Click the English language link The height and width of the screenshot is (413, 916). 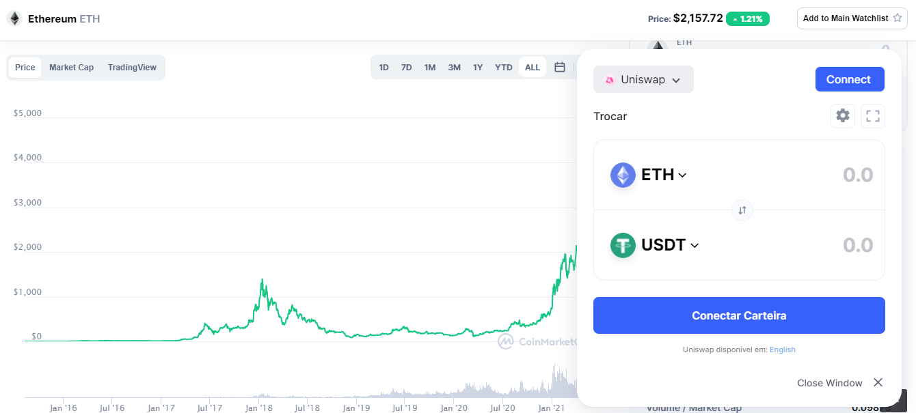(x=782, y=350)
